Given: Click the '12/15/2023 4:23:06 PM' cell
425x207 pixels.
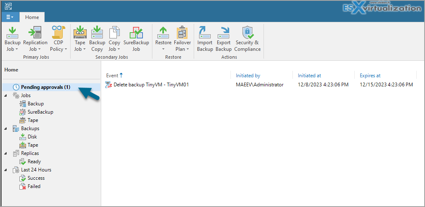Looking at the screenshot, I should pyautogui.click(x=386, y=85).
